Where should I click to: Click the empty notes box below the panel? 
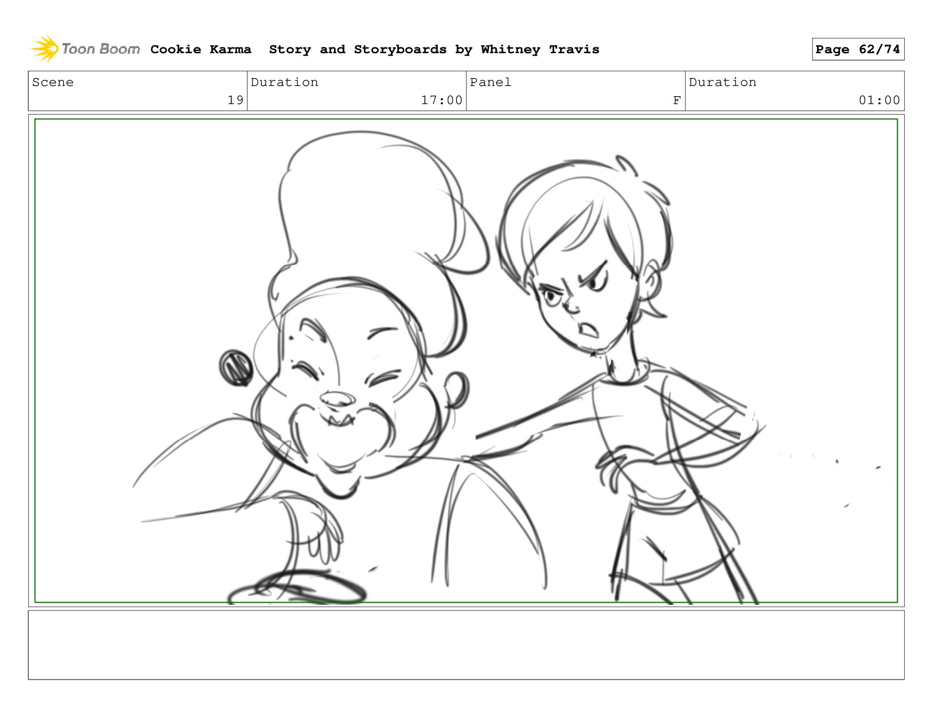click(x=466, y=644)
